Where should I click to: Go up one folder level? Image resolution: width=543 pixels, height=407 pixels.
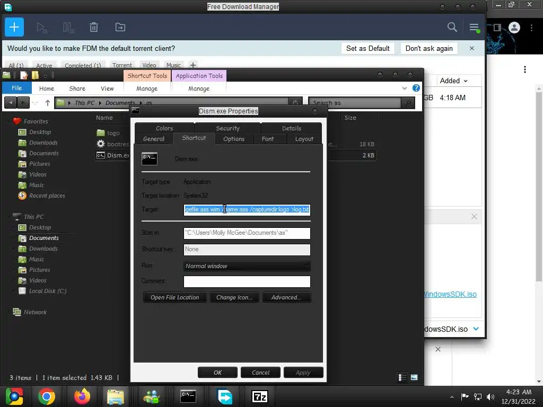pos(47,103)
